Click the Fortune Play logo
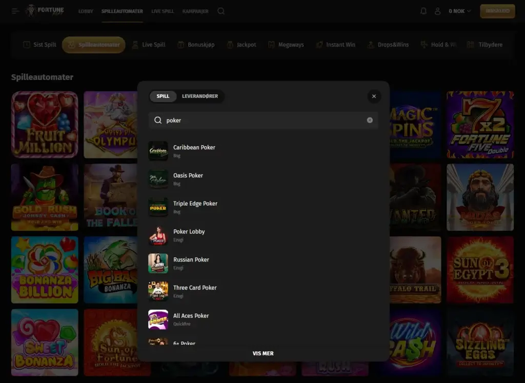The image size is (525, 383). click(45, 11)
